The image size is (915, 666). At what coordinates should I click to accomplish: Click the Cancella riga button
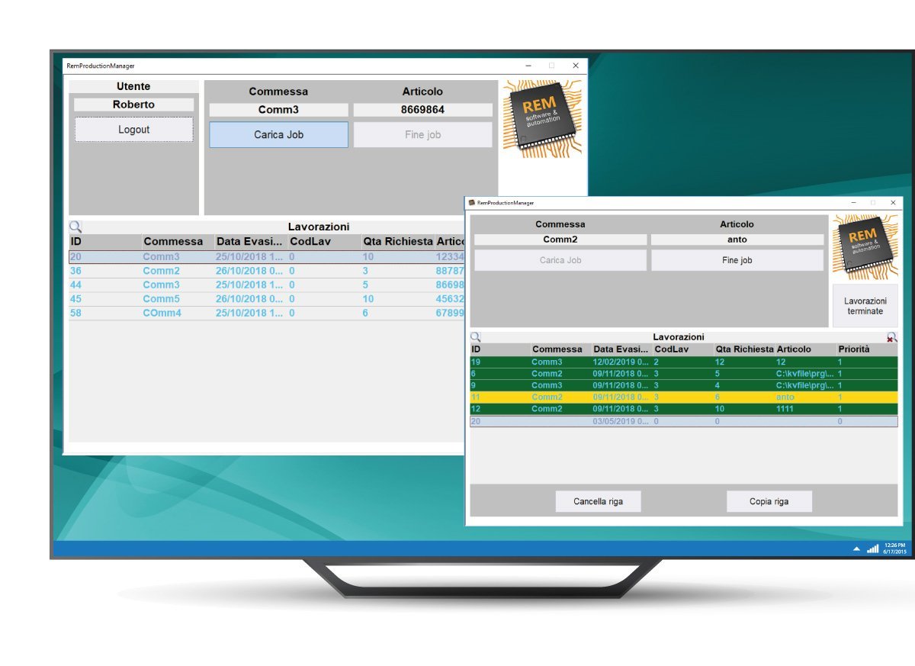[598, 501]
